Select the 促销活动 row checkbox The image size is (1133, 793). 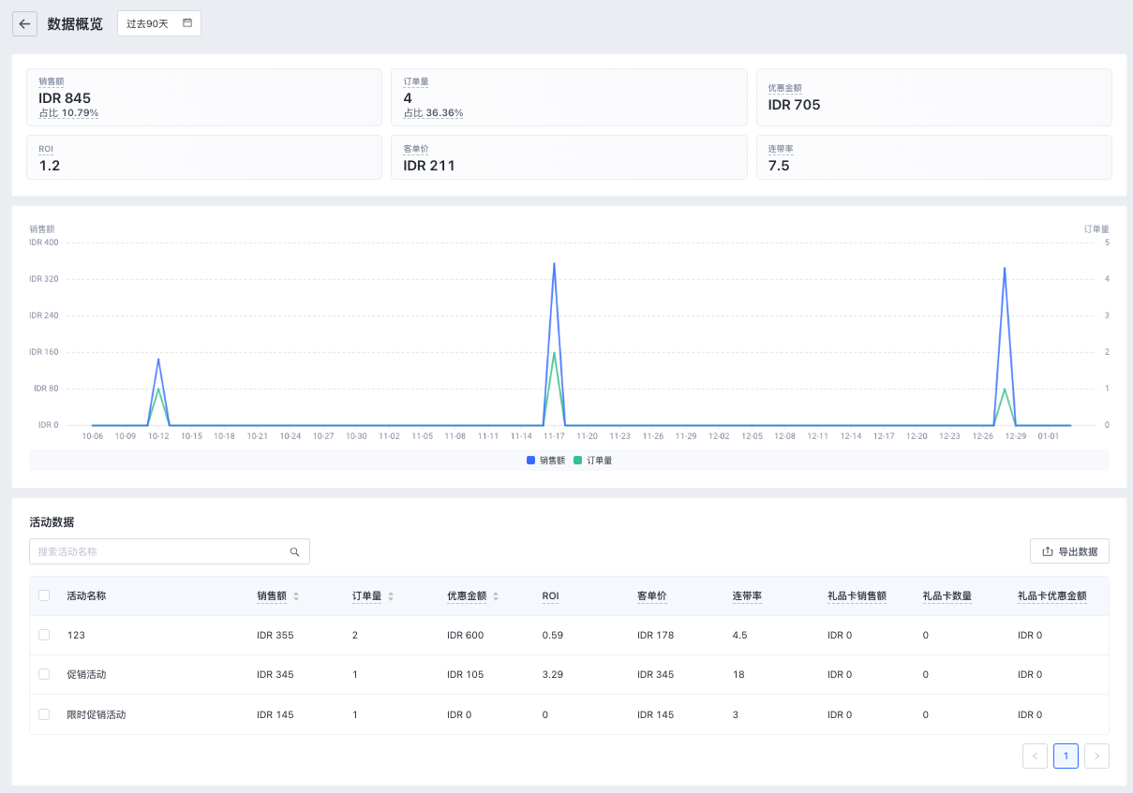click(44, 674)
